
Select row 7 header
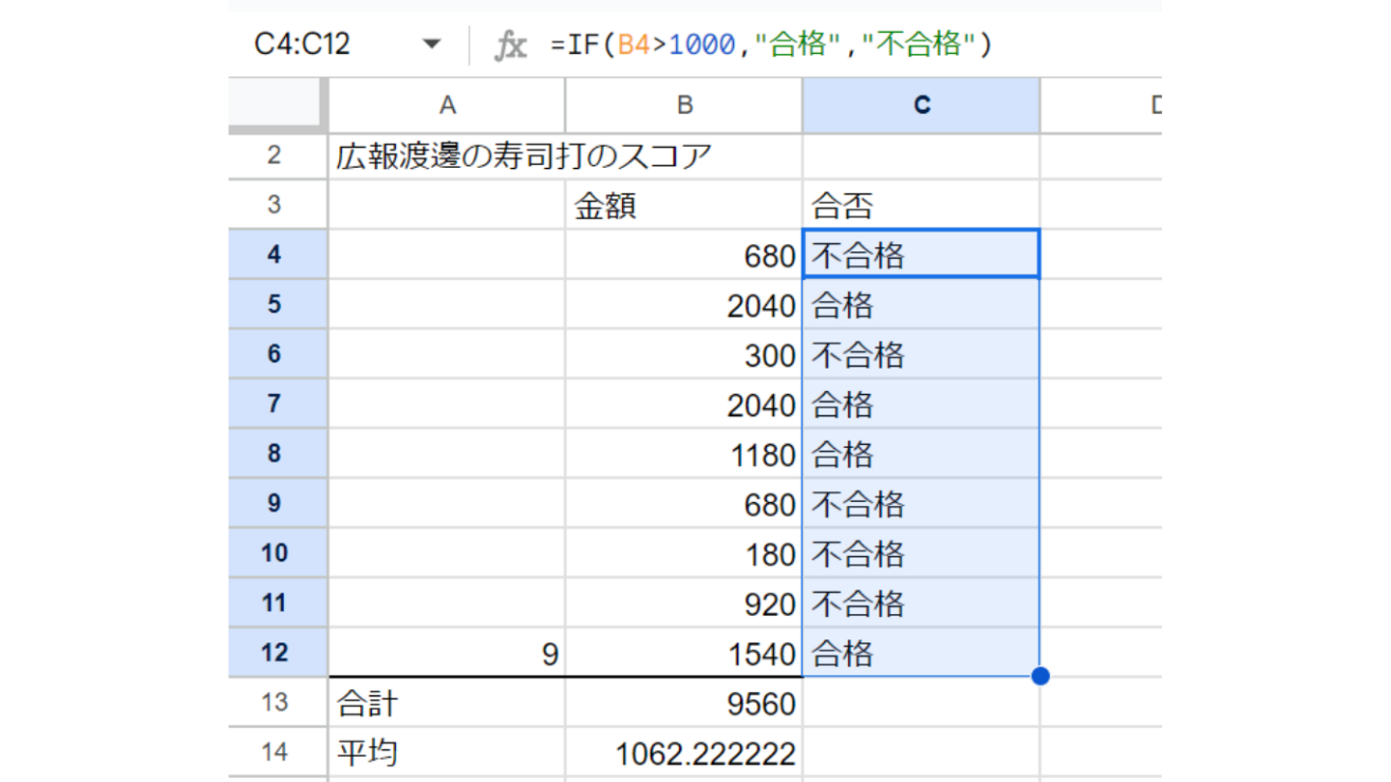coord(278,404)
